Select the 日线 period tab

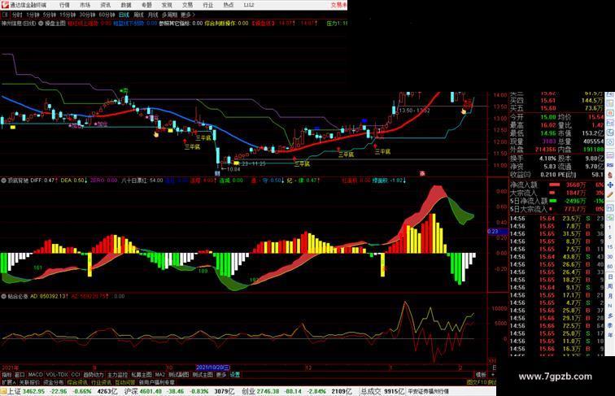coord(124,15)
